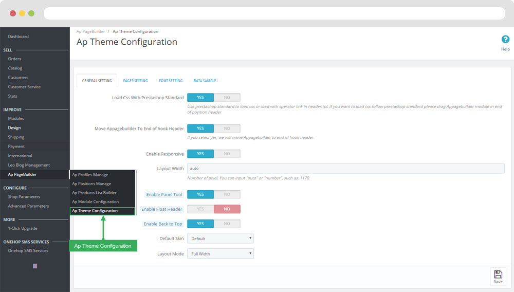Set Load Css With Prestashop Standard to NO
This screenshot has height=292, width=514.
pyautogui.click(x=227, y=97)
